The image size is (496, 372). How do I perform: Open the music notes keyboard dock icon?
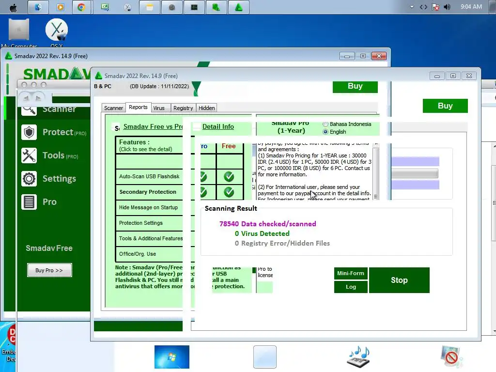pyautogui.click(x=359, y=357)
